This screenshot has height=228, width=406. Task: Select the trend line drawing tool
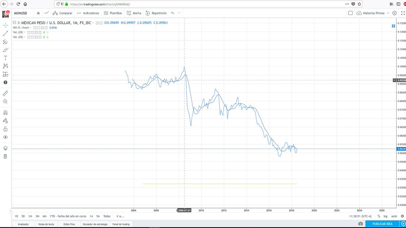[x=5, y=33]
